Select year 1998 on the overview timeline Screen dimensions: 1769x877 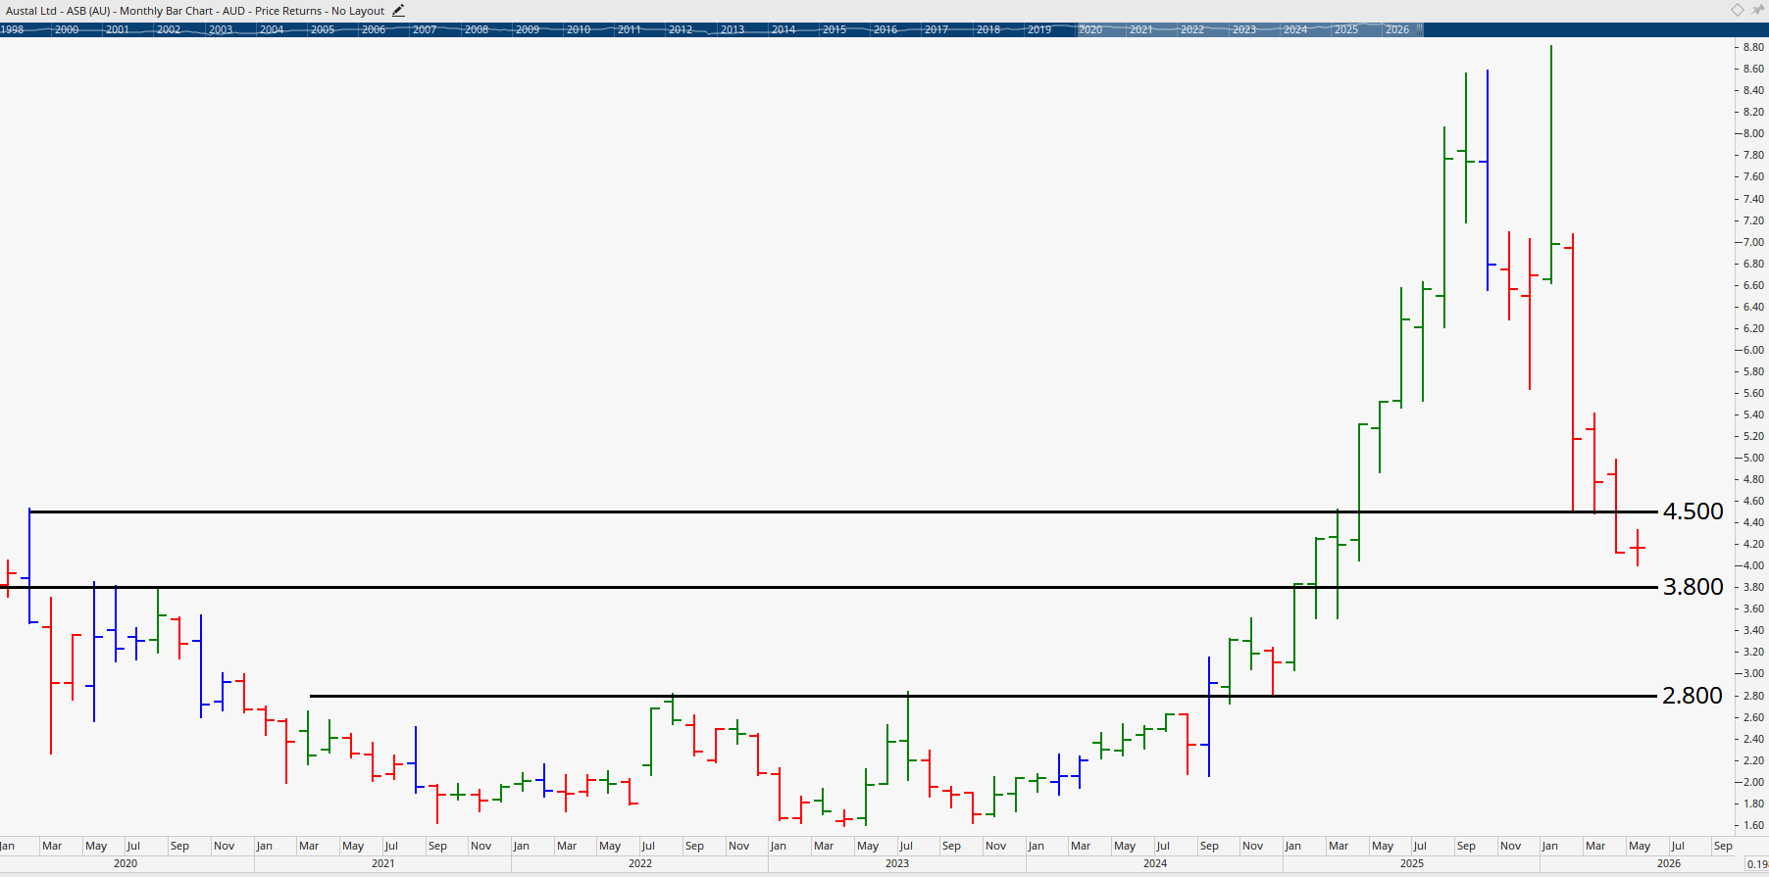(x=12, y=29)
